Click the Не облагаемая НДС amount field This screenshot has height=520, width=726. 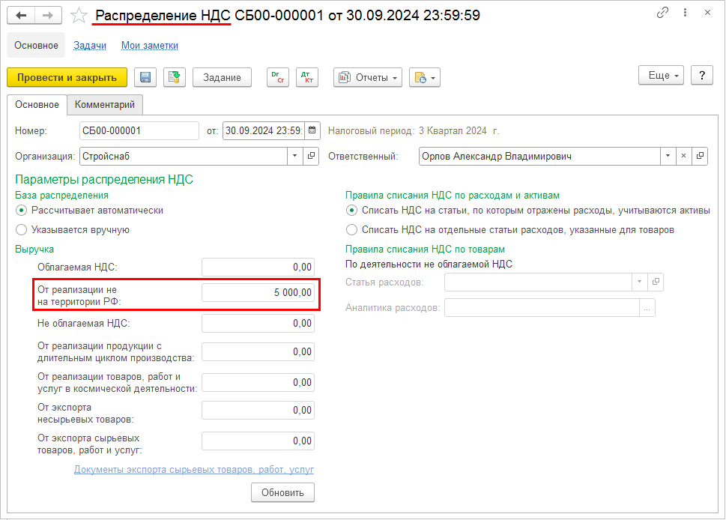point(258,323)
